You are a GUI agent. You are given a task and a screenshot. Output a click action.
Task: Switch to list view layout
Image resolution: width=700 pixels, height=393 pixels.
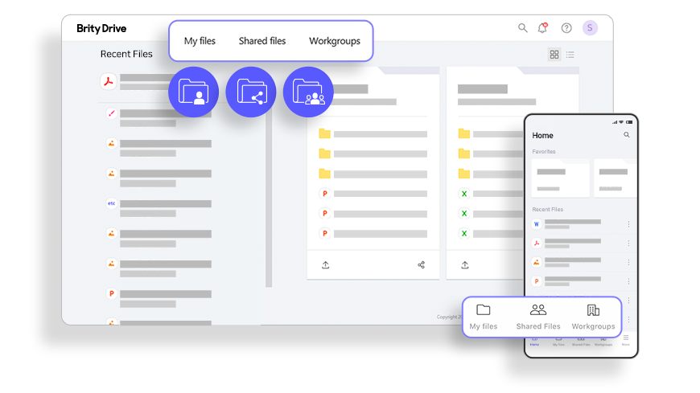570,55
